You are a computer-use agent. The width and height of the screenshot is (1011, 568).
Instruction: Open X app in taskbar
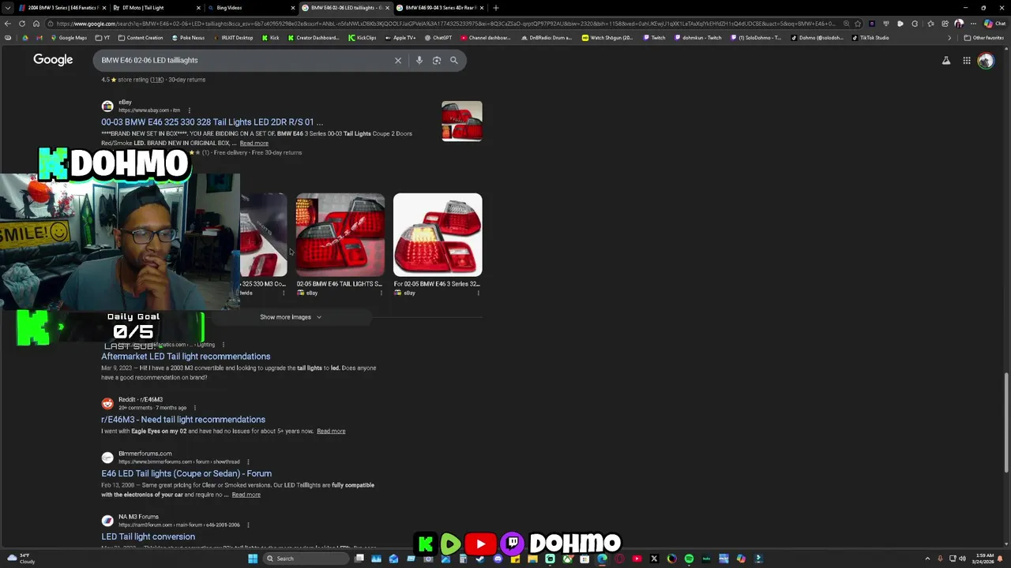(654, 559)
